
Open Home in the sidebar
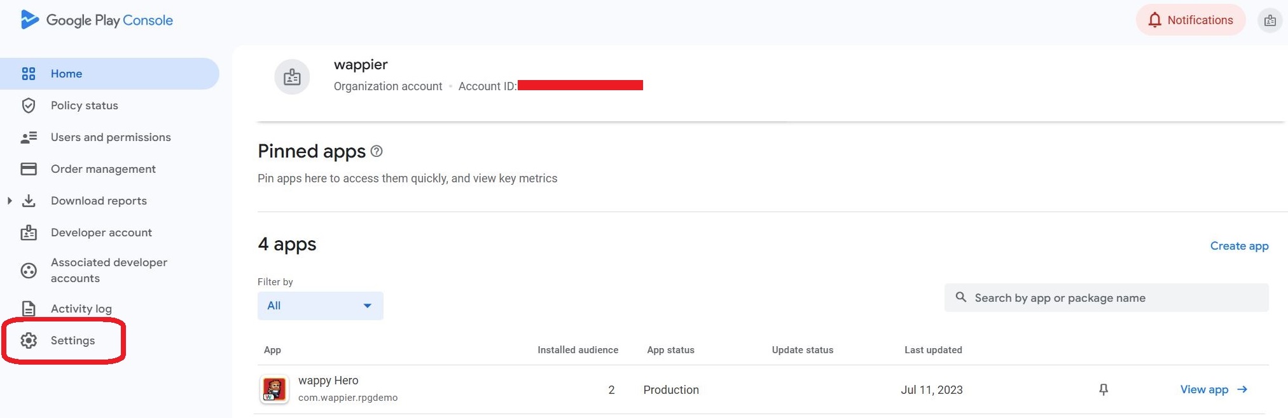coord(109,74)
